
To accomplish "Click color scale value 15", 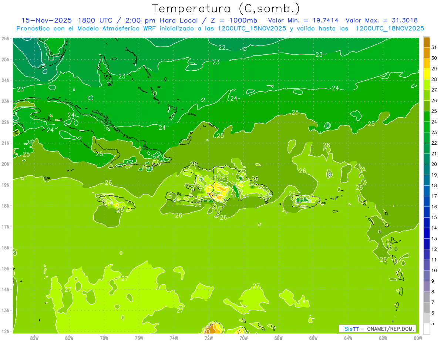I will [x=434, y=217].
